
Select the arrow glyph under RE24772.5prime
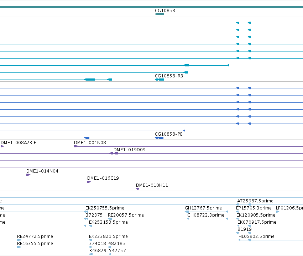pyautogui.click(x=19, y=240)
